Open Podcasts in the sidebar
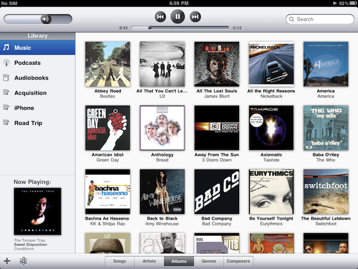Viewport: 358px width, 269px height. (38, 63)
